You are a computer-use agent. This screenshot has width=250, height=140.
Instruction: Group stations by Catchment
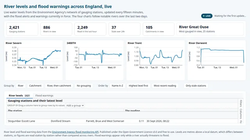click(35, 86)
